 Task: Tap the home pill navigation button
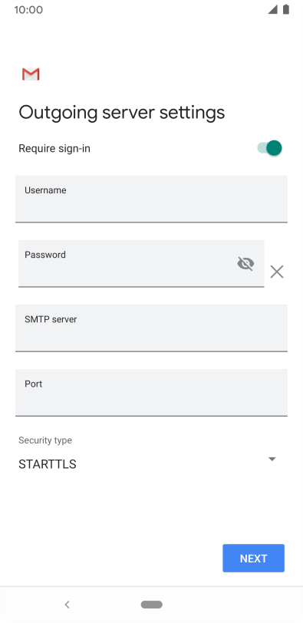pos(151,605)
